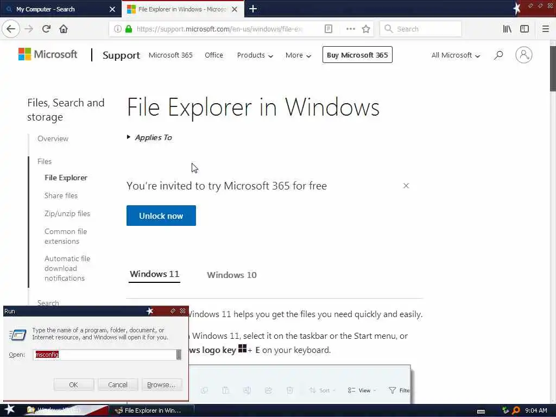Open Microsoft site search magnifier icon
The height and width of the screenshot is (417, 556).
[498, 55]
